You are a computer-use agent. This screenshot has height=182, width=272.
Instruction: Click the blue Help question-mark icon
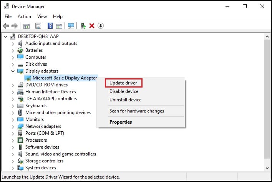pyautogui.click(x=50, y=26)
